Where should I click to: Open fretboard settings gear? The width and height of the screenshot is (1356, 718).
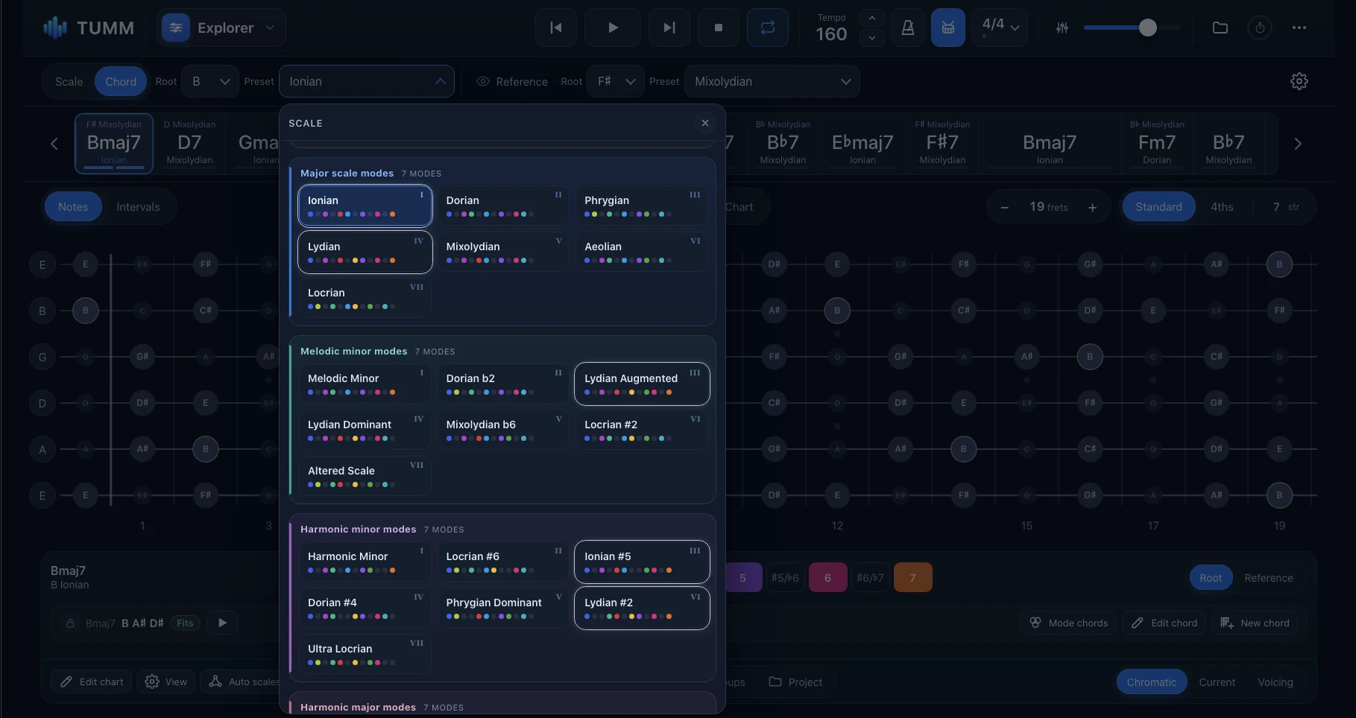(x=1299, y=81)
